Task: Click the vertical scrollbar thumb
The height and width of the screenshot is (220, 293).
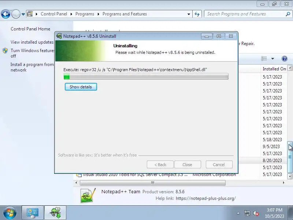Action: (290, 157)
